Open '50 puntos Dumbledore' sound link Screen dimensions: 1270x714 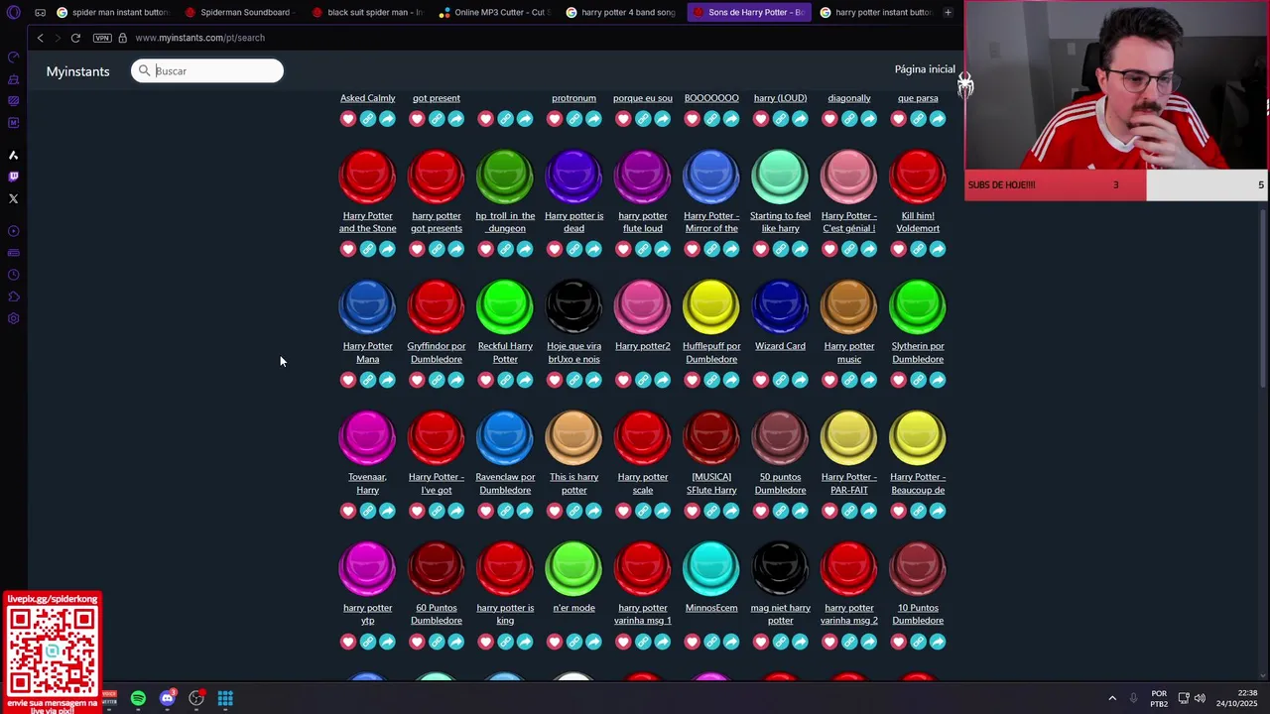[x=780, y=483]
